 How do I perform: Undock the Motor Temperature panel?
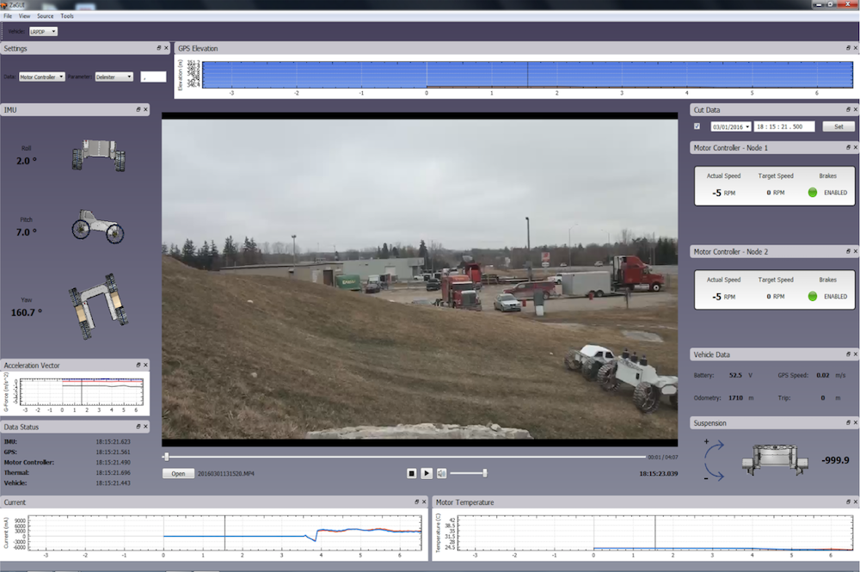click(846, 502)
